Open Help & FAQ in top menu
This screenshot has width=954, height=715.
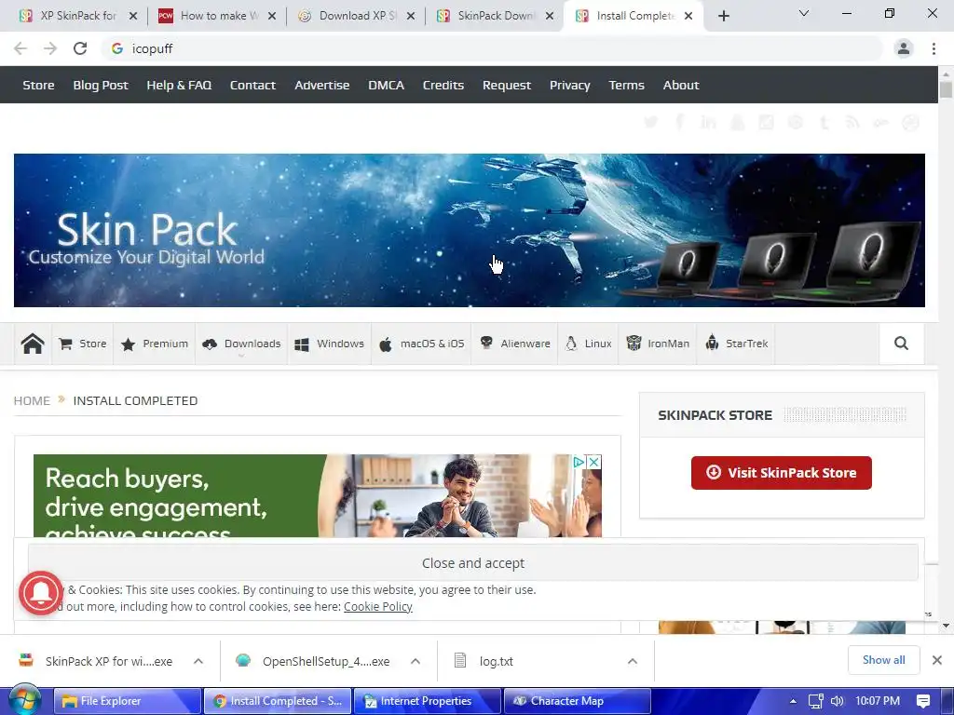(179, 85)
